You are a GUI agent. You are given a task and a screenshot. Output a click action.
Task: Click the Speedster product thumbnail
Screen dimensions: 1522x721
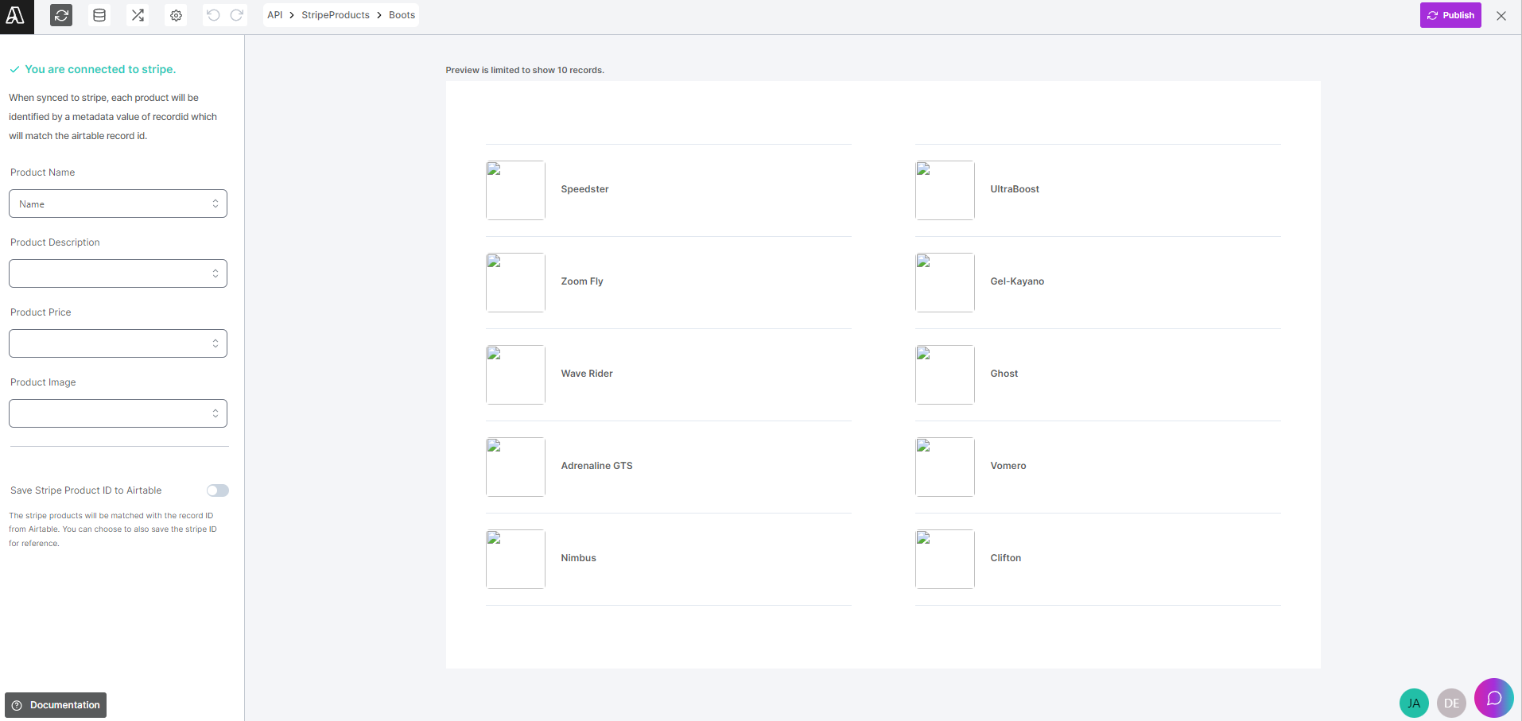click(x=515, y=190)
